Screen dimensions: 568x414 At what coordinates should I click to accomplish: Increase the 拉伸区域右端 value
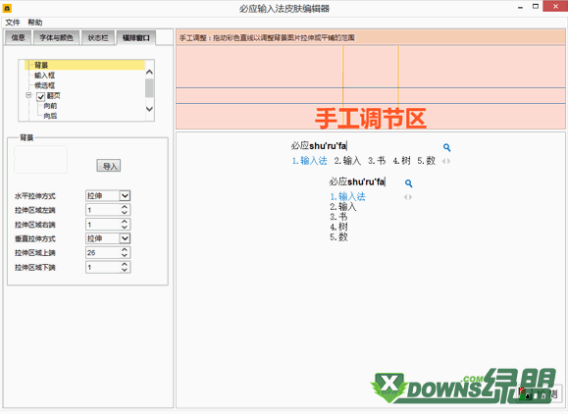[x=125, y=222]
